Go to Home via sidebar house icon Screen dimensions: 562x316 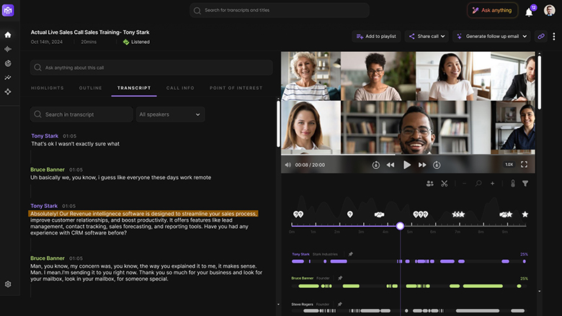pos(8,35)
